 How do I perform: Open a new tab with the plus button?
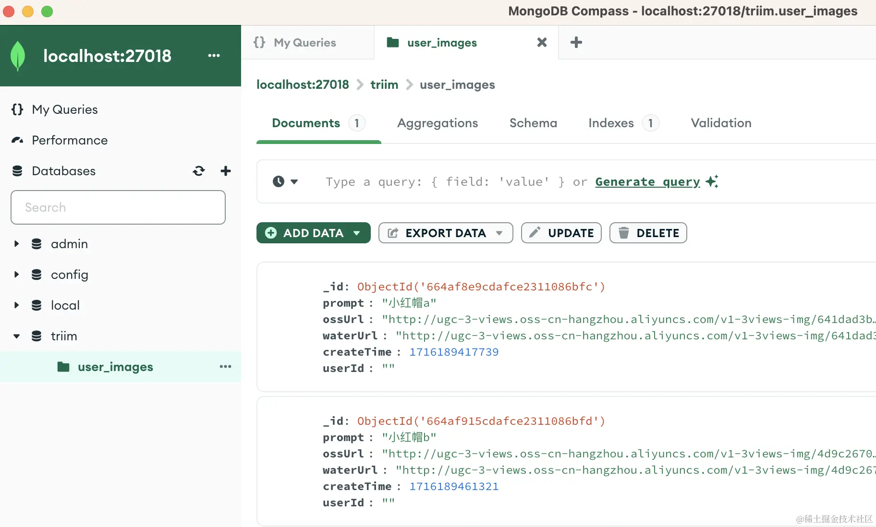pos(576,42)
